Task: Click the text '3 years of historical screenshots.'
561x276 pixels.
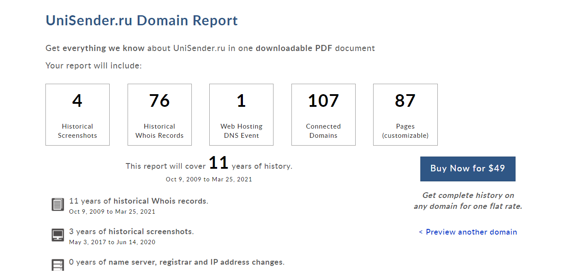Action: (x=132, y=232)
